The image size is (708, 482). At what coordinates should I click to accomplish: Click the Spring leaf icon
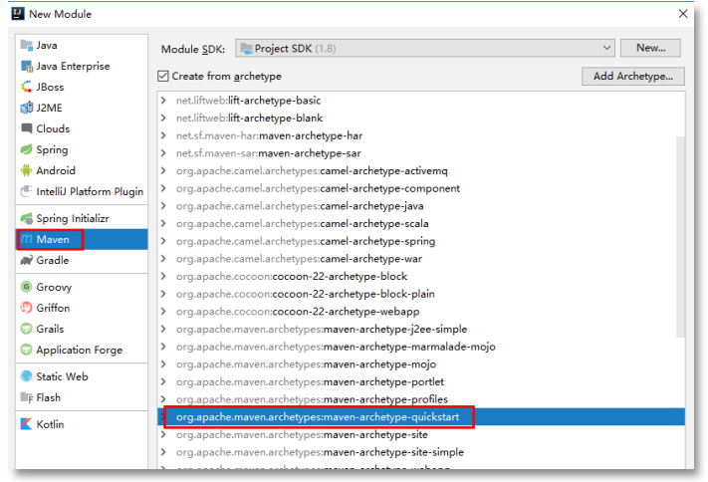point(27,149)
